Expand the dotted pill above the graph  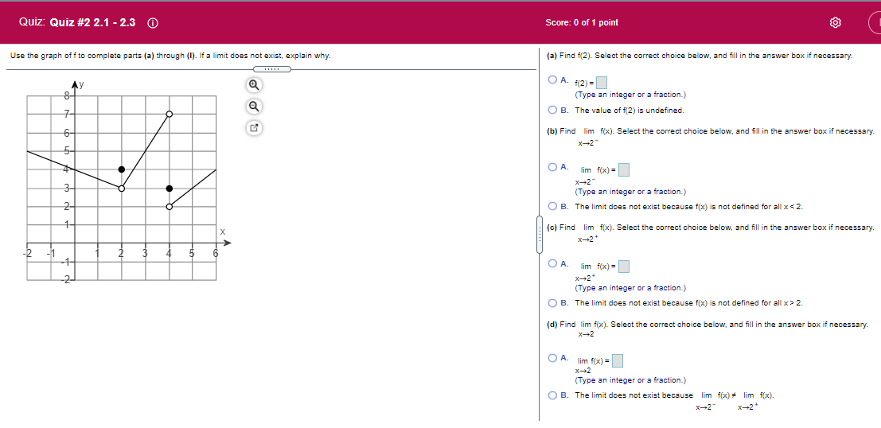[272, 69]
